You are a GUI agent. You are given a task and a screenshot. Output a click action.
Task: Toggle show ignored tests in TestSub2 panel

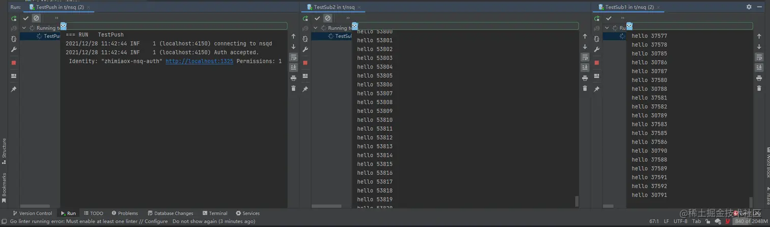327,18
